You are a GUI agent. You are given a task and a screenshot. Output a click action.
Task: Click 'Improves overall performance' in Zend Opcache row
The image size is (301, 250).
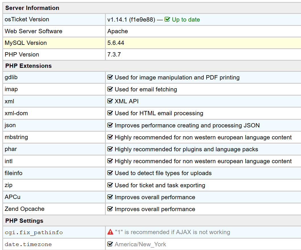pos(155,209)
